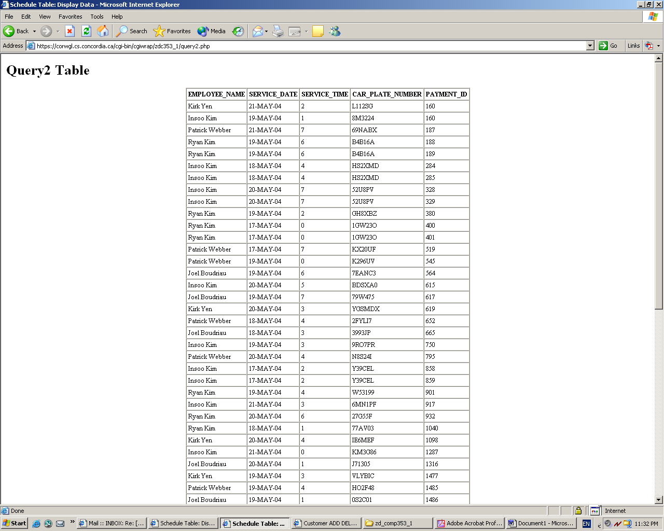Open the Edit menu

[26, 17]
